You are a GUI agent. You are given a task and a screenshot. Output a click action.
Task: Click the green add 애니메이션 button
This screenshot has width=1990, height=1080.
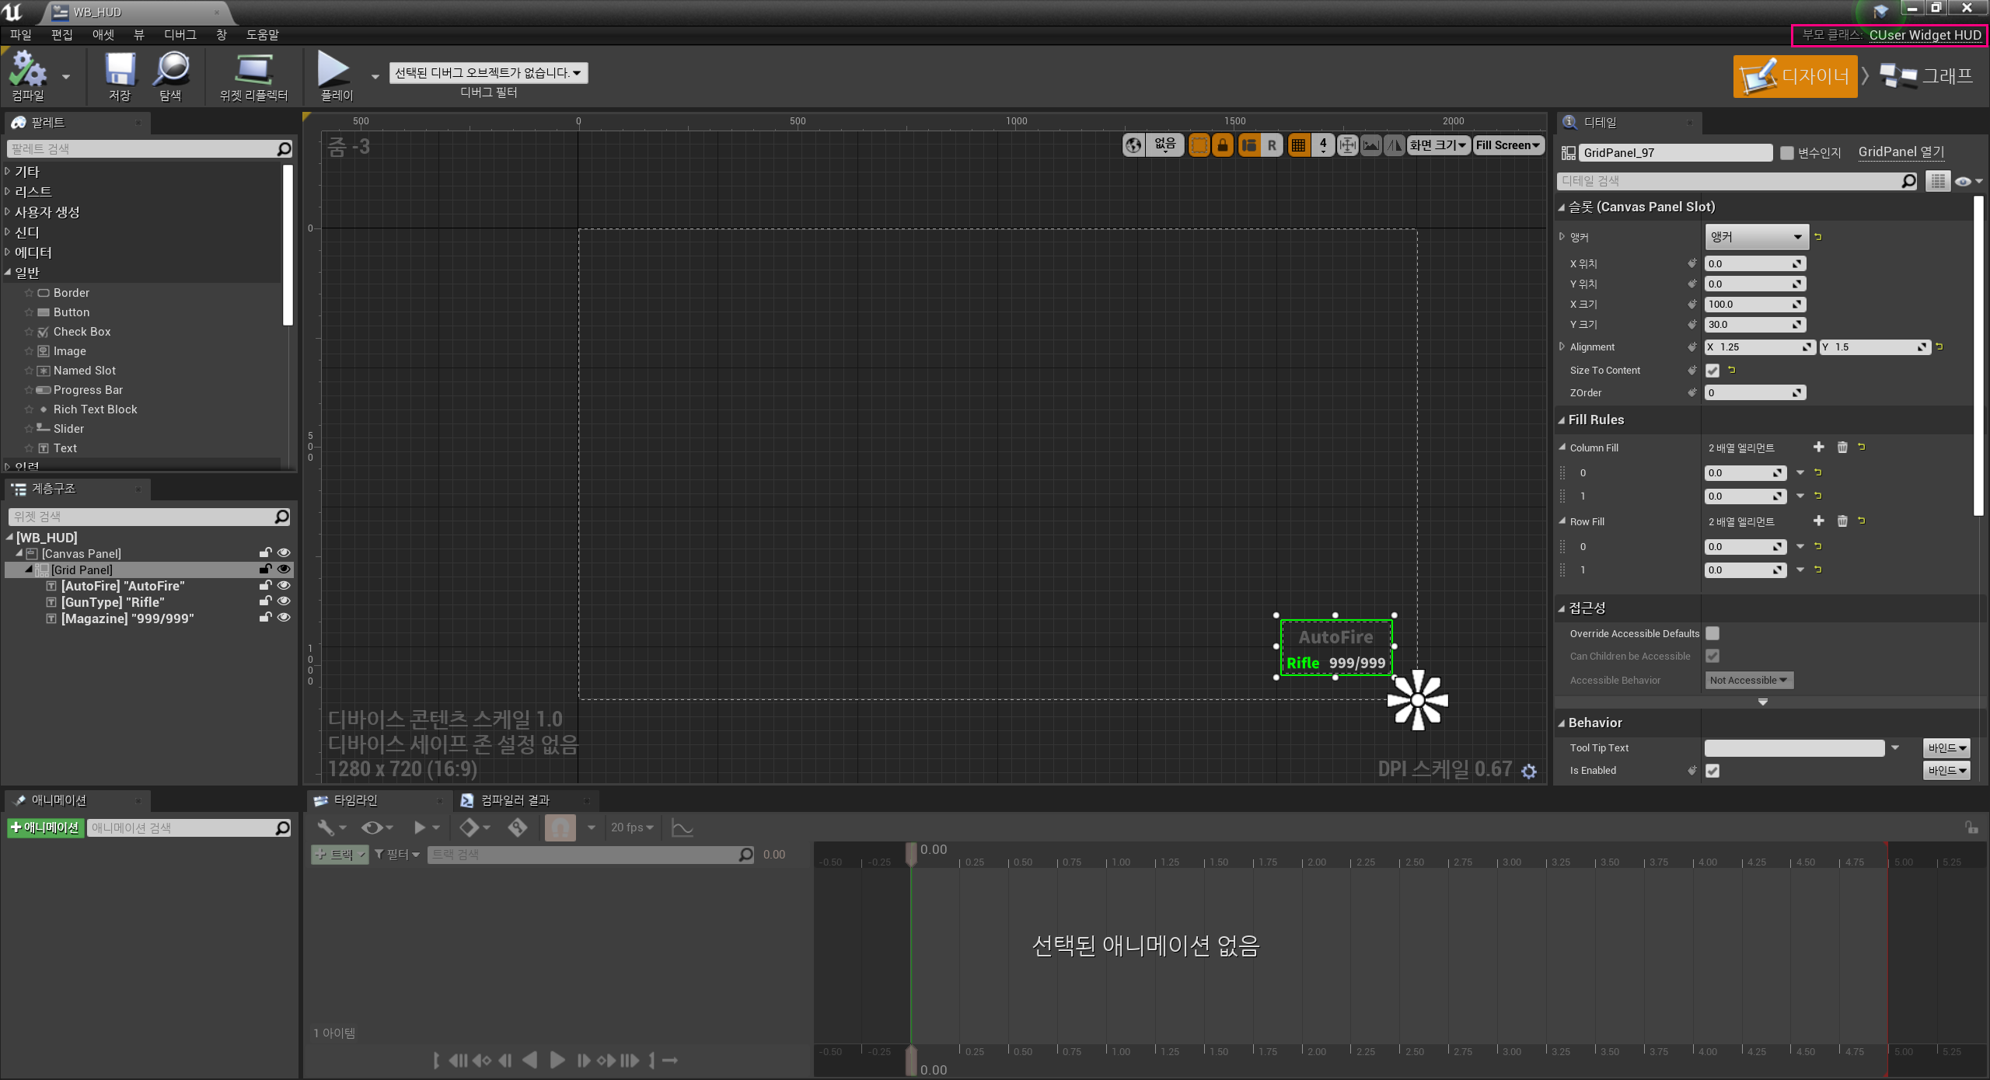click(45, 827)
